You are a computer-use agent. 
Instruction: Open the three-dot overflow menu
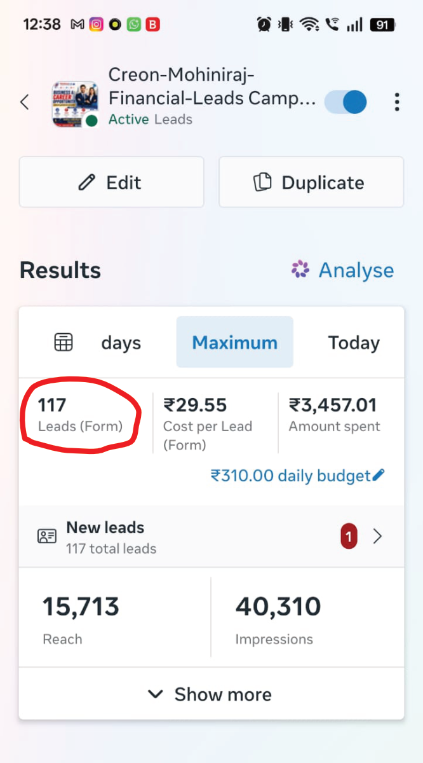[397, 102]
